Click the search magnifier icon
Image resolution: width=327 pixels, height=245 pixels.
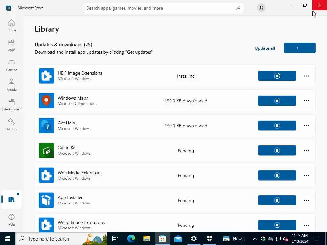coord(238,8)
